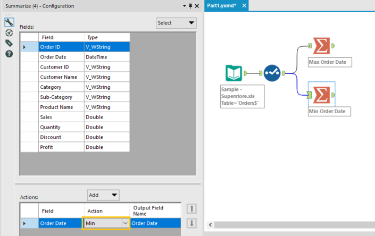This screenshot has height=236, width=375.
Task: Open the Select dropdown above Fields
Action: point(176,23)
